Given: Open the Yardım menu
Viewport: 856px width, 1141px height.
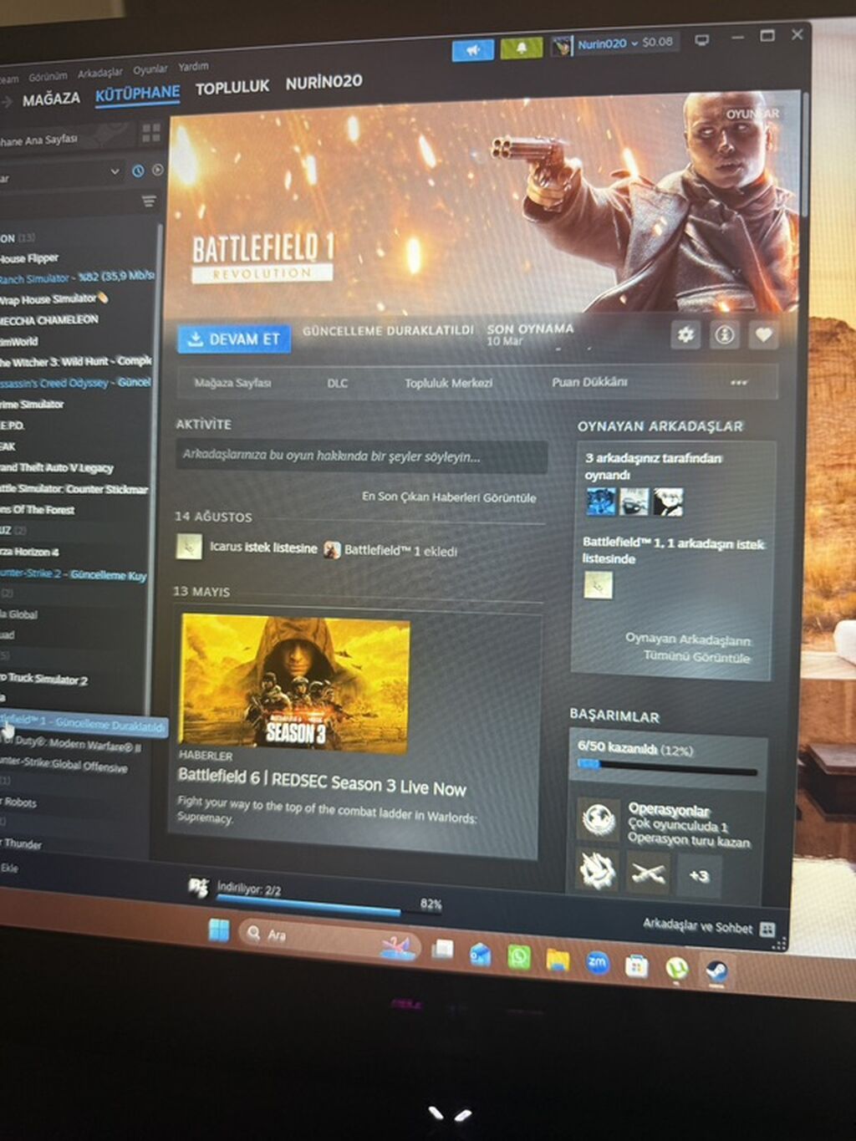Looking at the screenshot, I should point(193,66).
